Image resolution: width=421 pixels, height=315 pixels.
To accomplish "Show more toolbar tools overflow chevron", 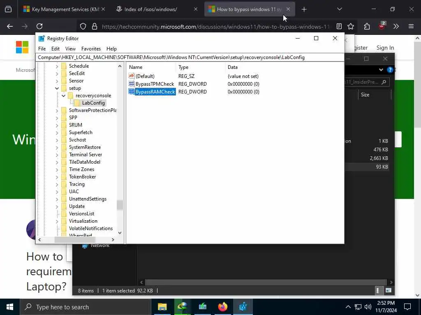I will point(396,26).
